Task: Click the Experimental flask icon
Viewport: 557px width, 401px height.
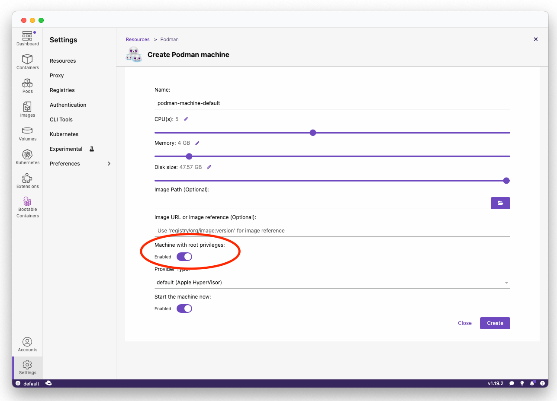Action: coord(92,149)
